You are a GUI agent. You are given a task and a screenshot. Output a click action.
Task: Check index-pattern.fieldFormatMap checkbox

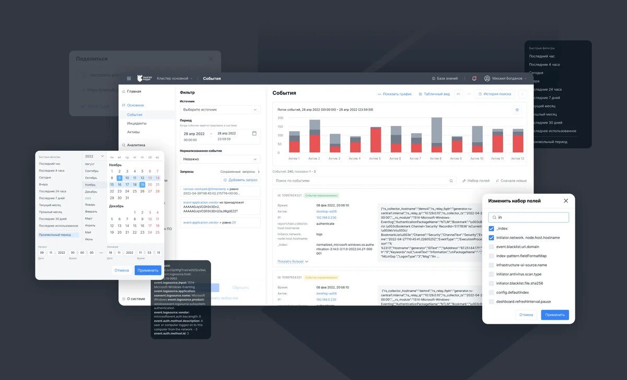click(491, 256)
